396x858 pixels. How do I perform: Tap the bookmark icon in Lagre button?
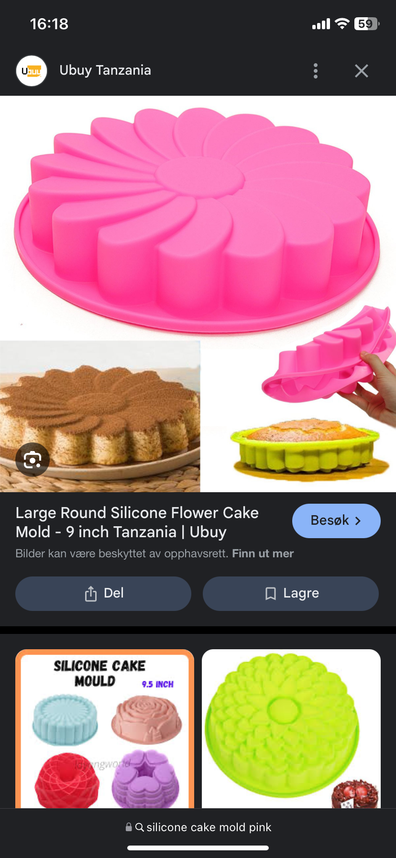(271, 594)
